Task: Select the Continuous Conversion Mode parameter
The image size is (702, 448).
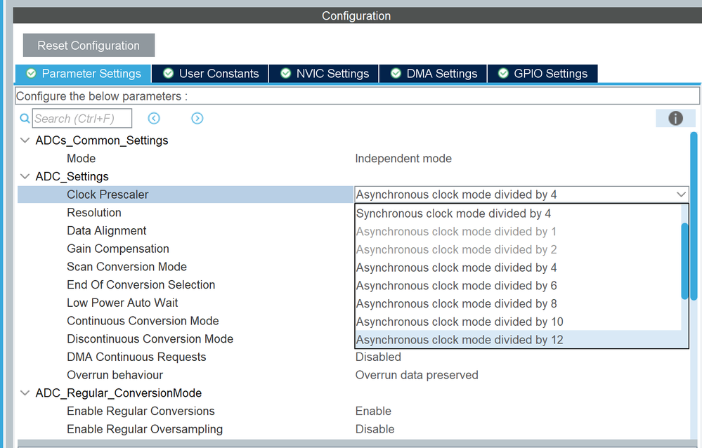Action: click(x=143, y=321)
